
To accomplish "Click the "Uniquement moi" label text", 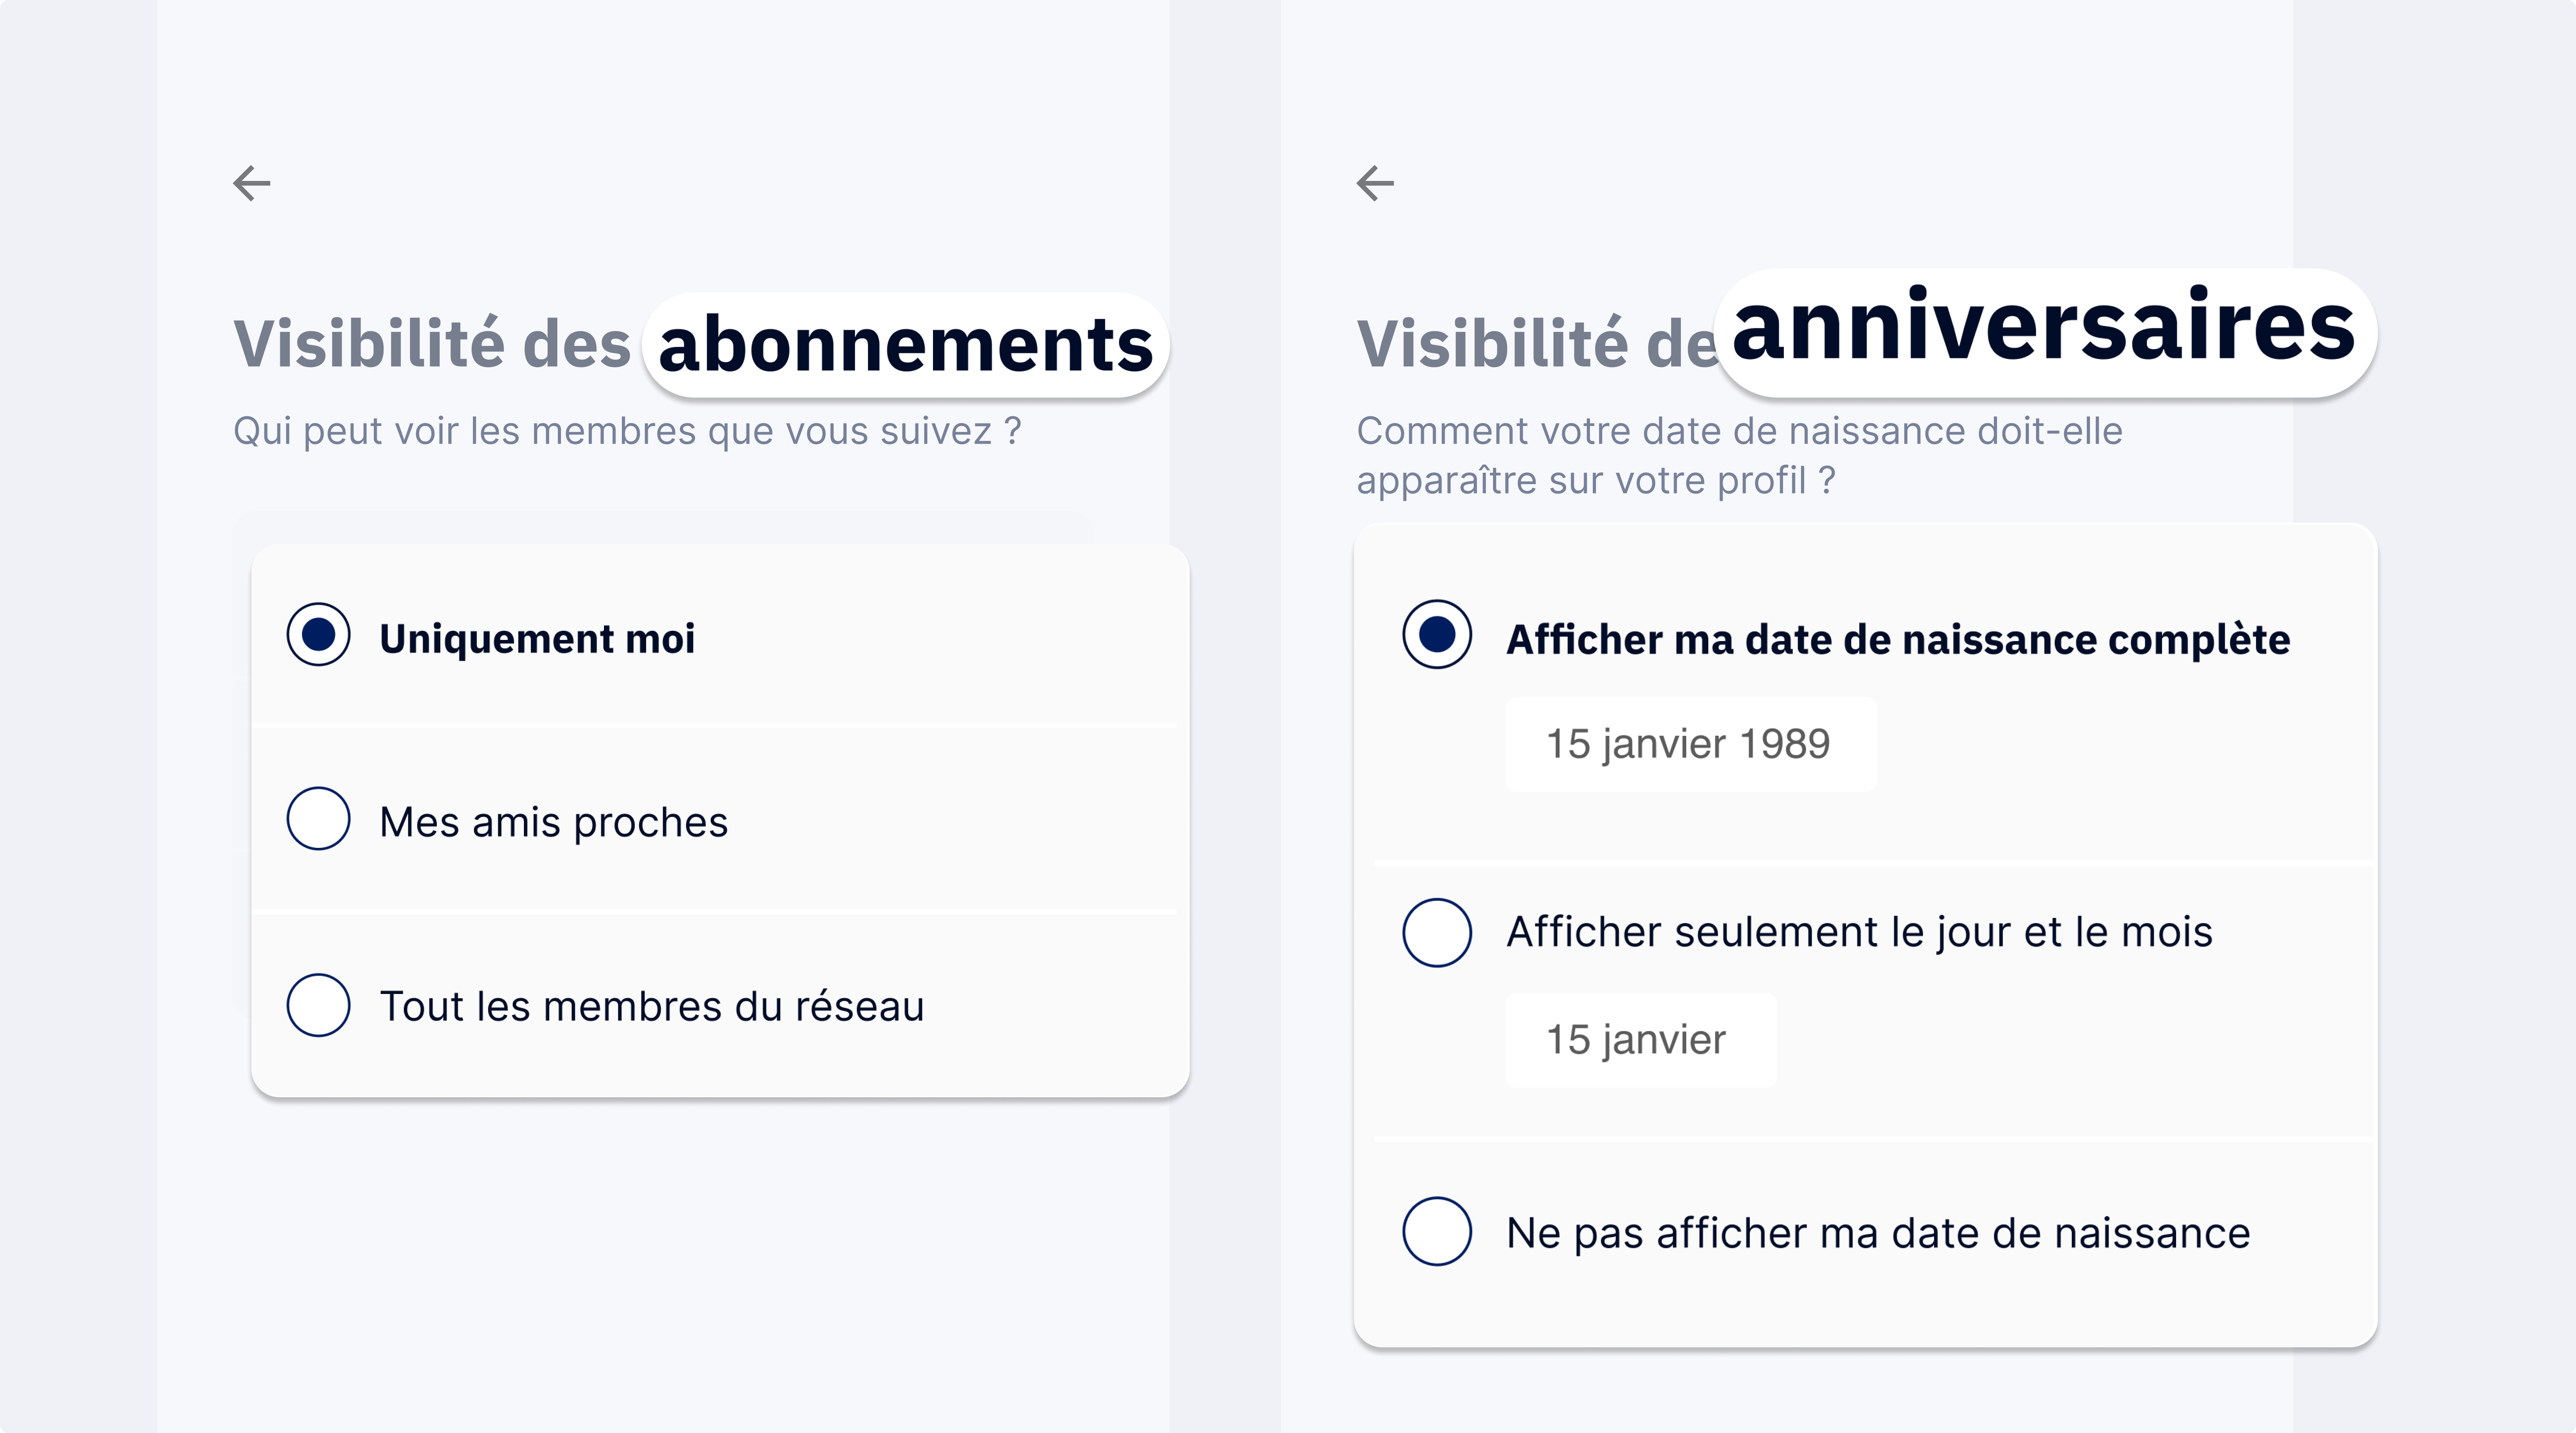I will pos(537,638).
